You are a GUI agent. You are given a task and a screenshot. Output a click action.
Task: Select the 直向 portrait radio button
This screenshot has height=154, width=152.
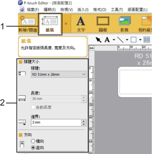(33, 147)
